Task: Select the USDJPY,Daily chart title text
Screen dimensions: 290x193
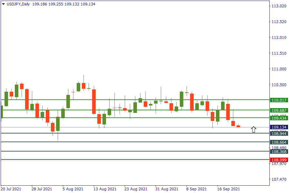Action: [18, 4]
